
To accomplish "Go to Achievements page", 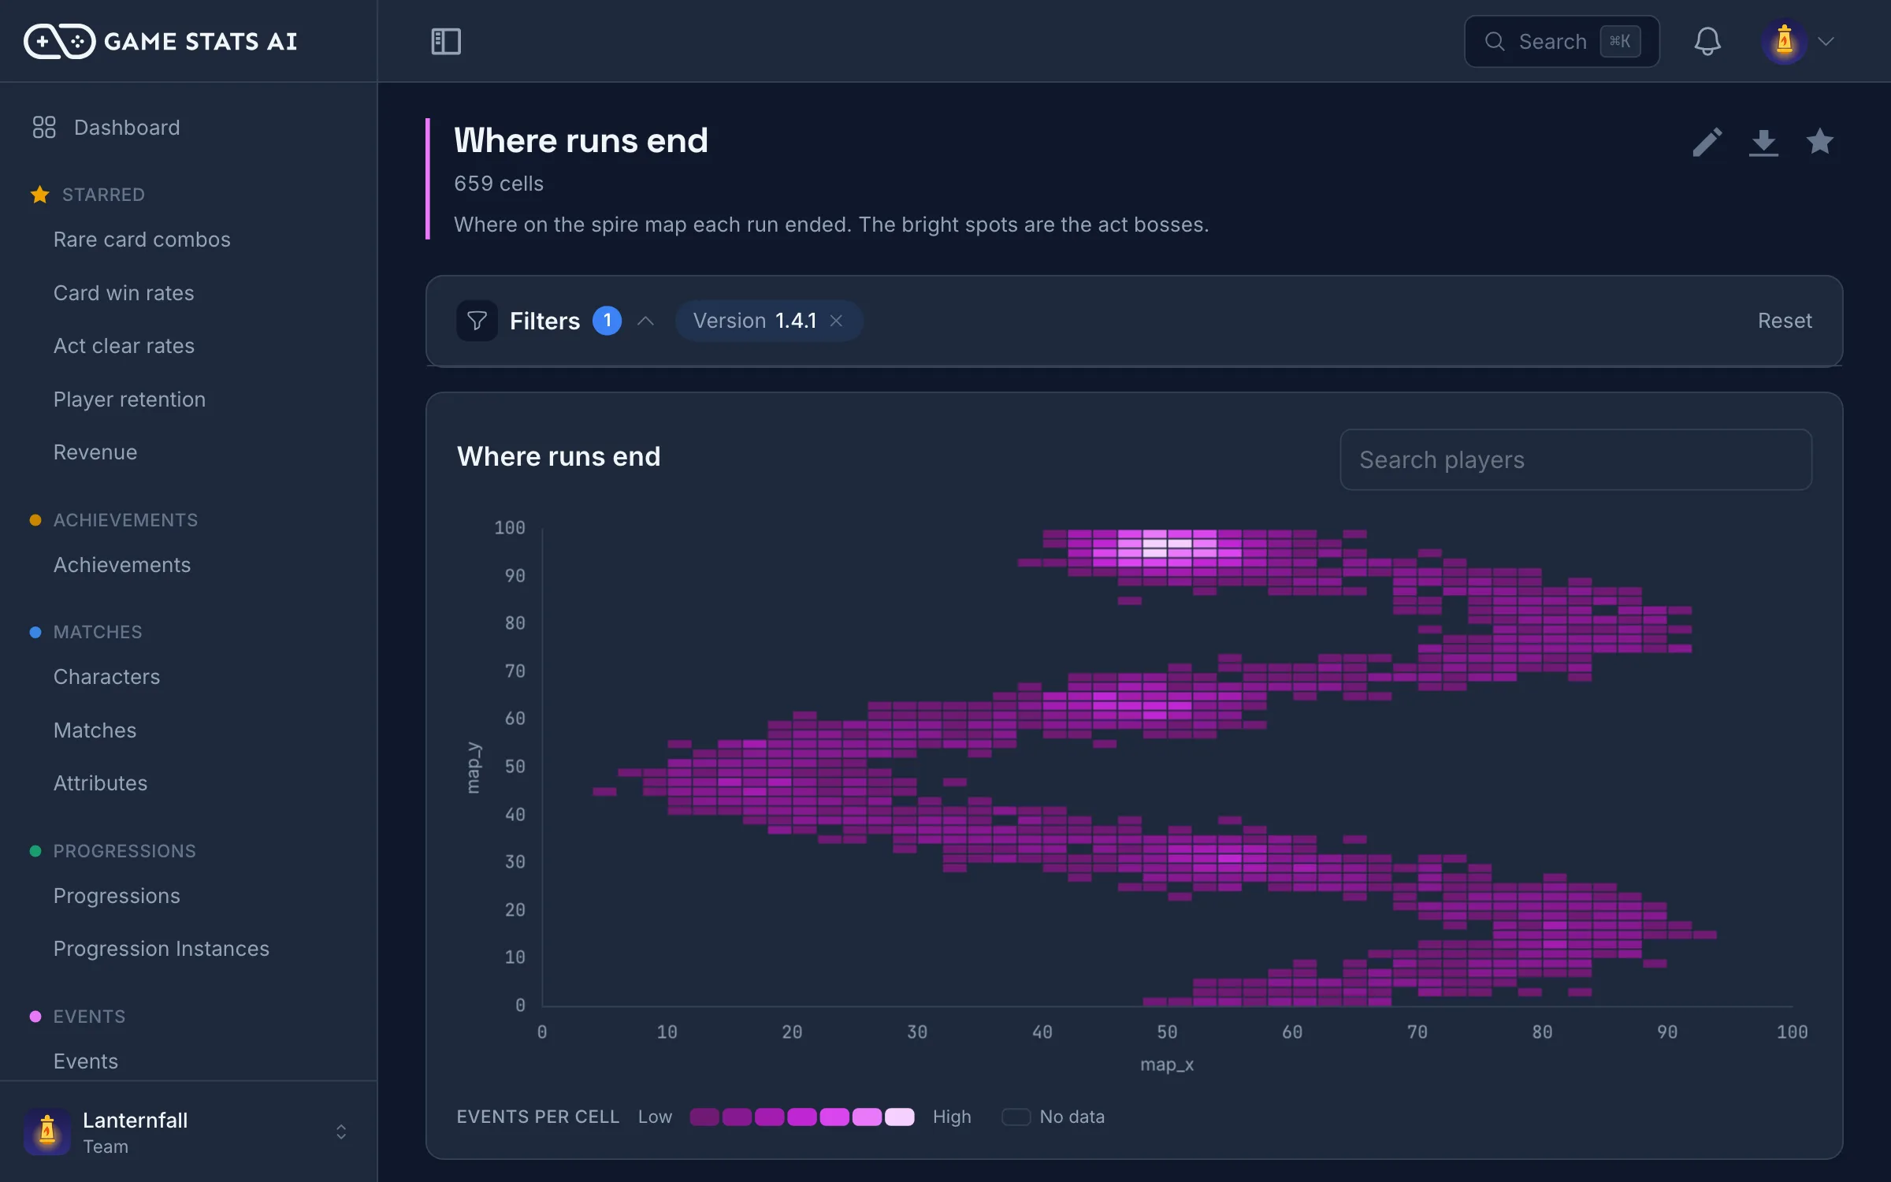I will [122, 565].
